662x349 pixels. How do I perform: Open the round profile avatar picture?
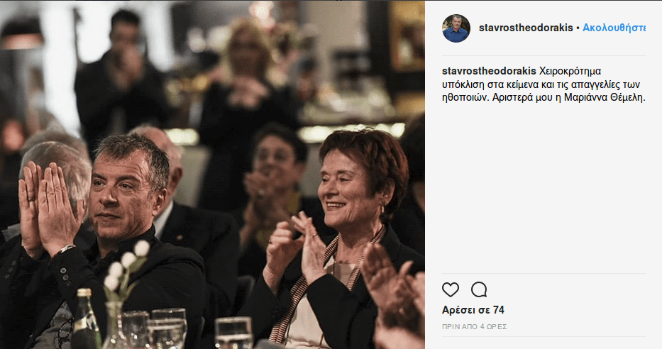[456, 28]
